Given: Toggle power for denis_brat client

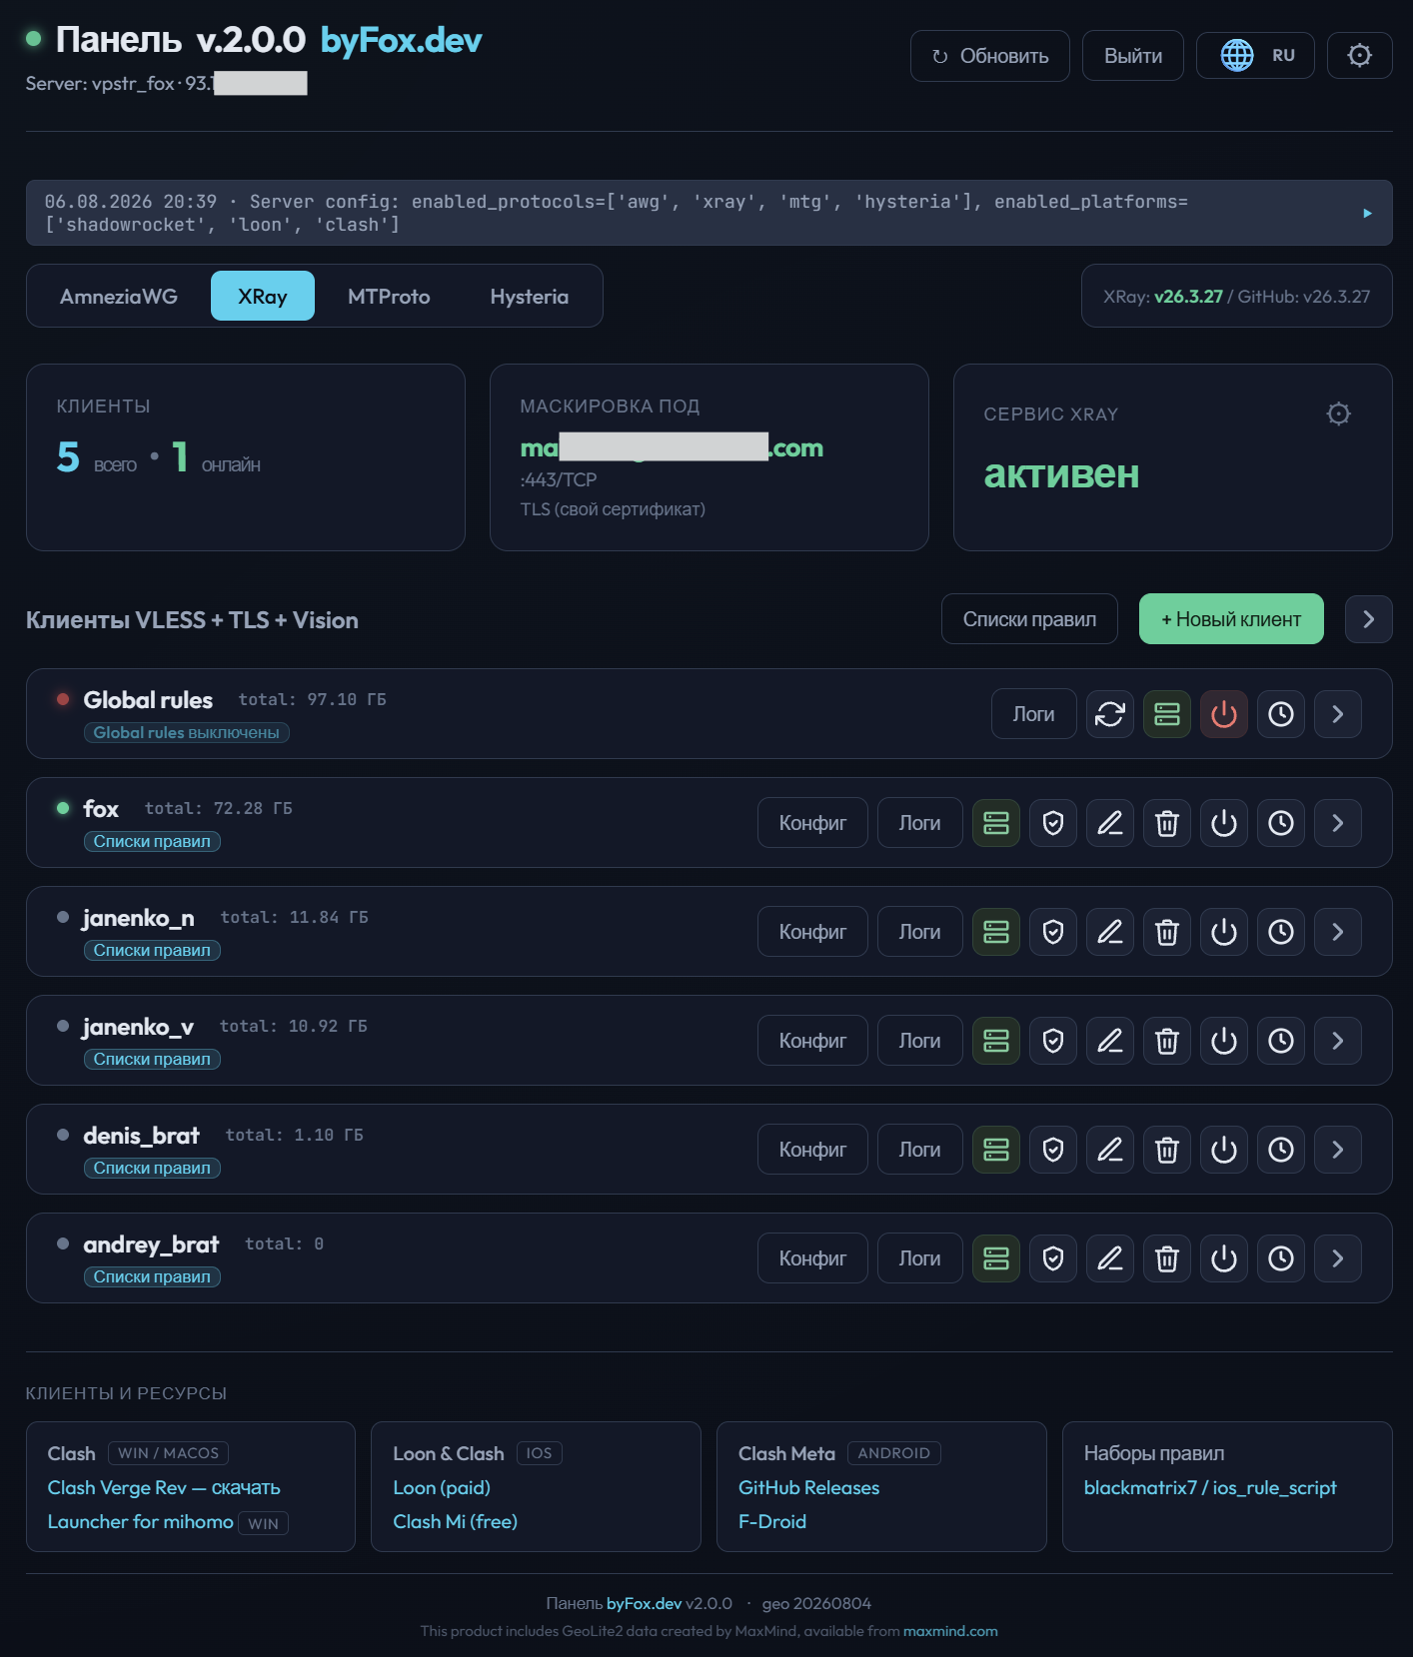Looking at the screenshot, I should [x=1224, y=1150].
